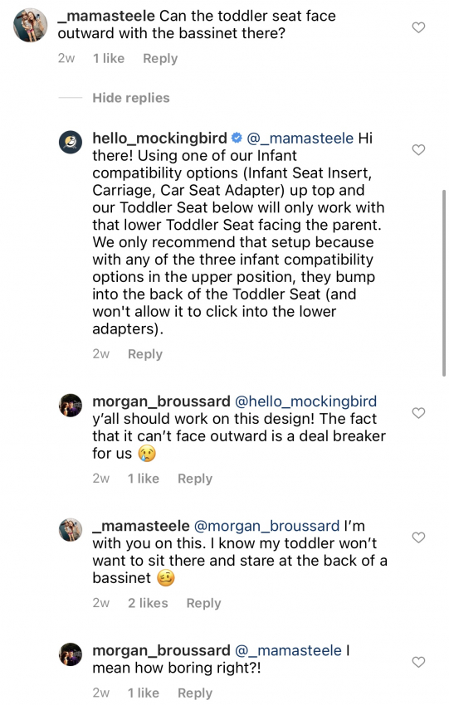Reply to _mamasteele's original question
Viewport: 449px width, 705px height.
(160, 58)
